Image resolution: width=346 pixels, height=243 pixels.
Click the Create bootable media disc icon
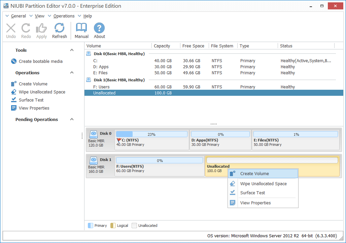tap(14, 61)
